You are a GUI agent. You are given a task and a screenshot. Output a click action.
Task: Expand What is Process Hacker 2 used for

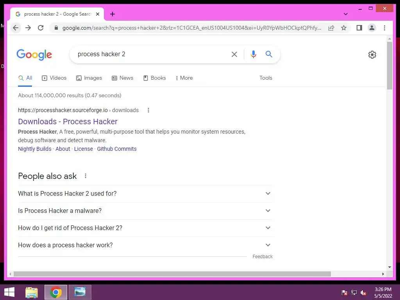[145, 193]
